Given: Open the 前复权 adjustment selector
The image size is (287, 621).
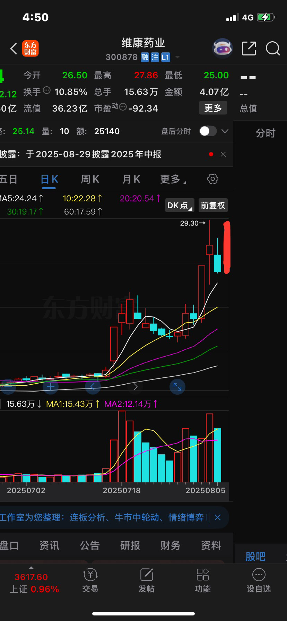Looking at the screenshot, I should (x=213, y=205).
